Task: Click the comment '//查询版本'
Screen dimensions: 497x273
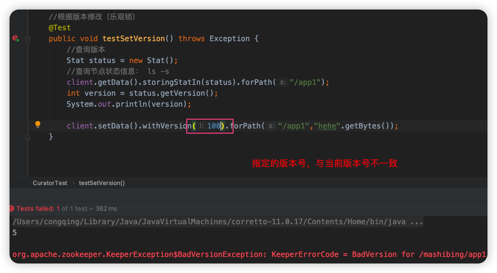Action: [x=86, y=49]
